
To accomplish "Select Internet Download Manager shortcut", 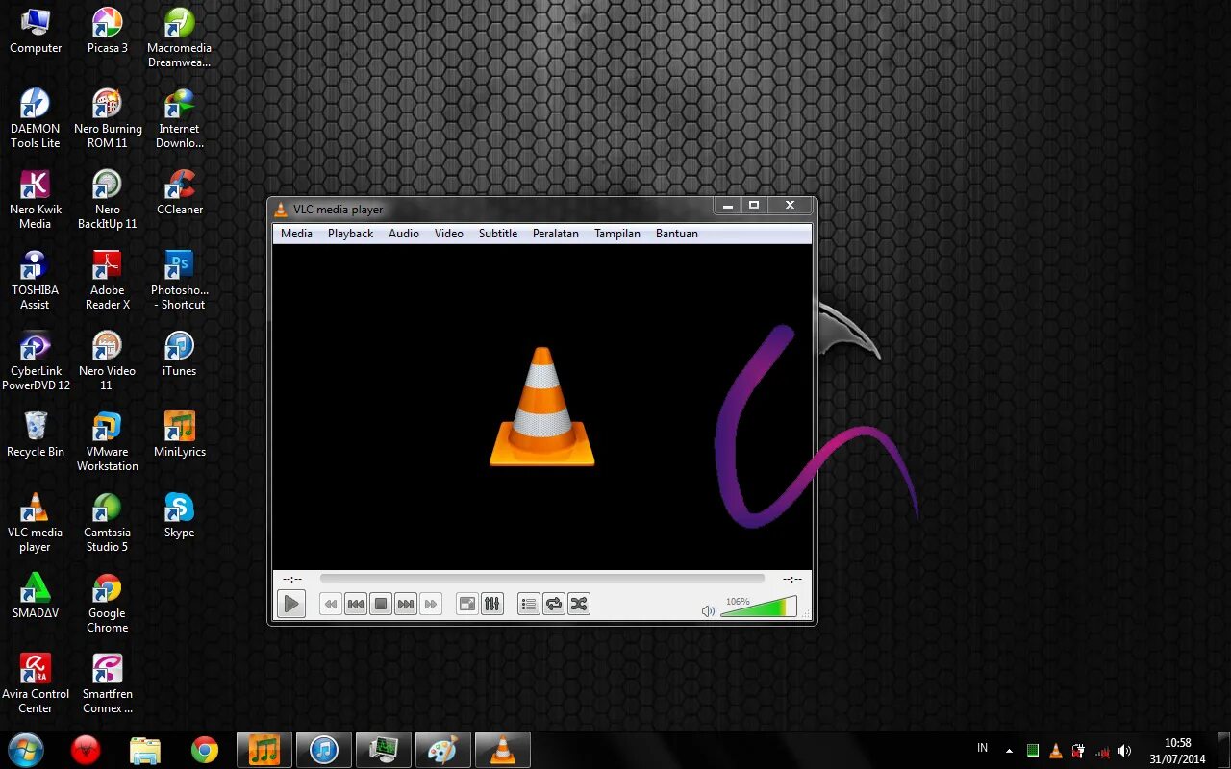I will tap(179, 119).
